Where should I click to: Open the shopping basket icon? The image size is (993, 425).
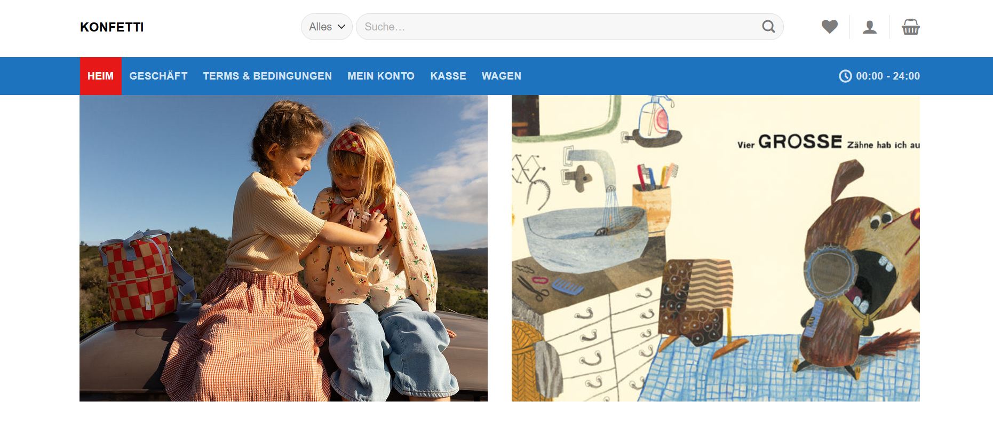pos(910,27)
